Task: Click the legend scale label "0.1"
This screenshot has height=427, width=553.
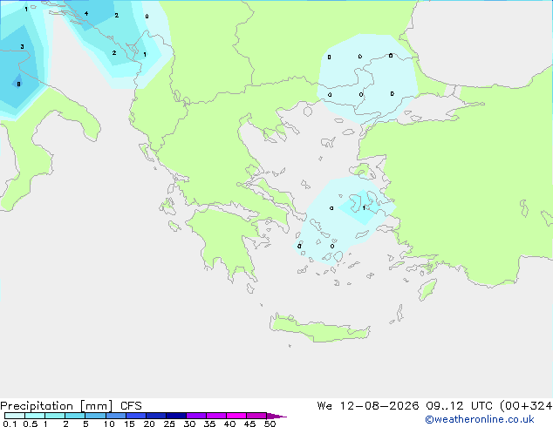Action: (x=10, y=424)
